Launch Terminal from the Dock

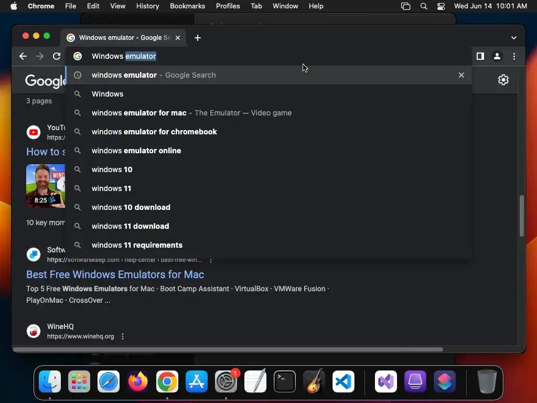click(x=285, y=381)
